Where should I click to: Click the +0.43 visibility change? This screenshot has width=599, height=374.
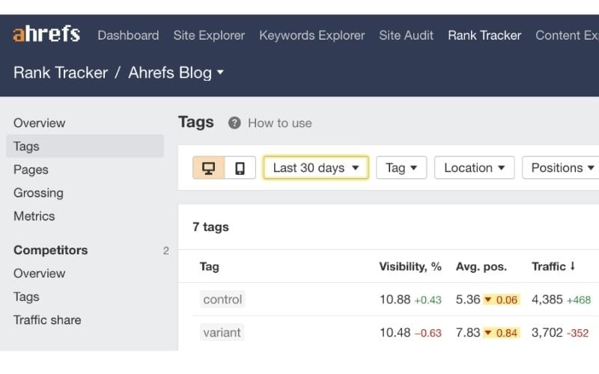click(x=428, y=300)
